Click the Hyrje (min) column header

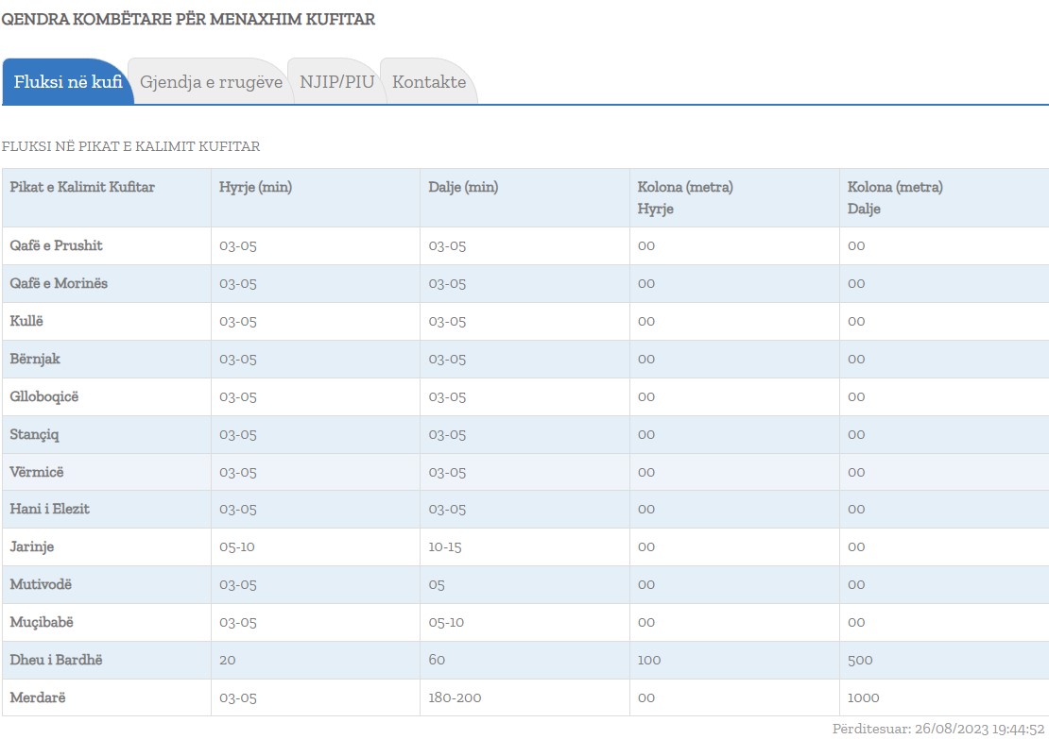(255, 187)
